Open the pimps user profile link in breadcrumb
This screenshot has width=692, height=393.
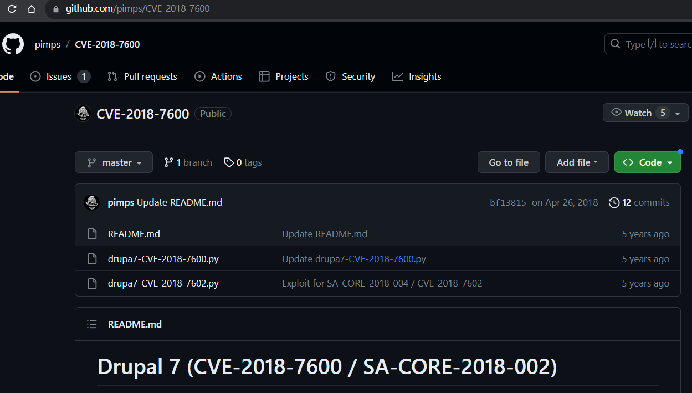pyautogui.click(x=48, y=44)
